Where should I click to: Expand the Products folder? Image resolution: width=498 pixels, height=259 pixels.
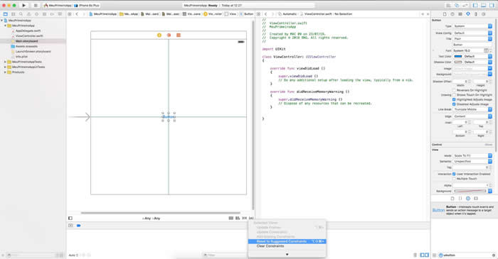pos(5,72)
